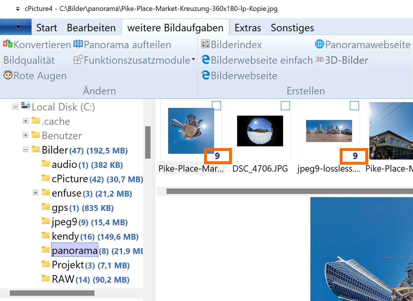Expand the enfuse folder node
413x301 pixels.
tap(36, 193)
